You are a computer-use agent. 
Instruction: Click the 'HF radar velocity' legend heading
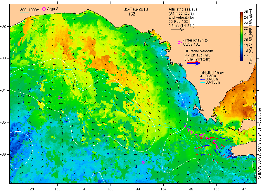199,51
